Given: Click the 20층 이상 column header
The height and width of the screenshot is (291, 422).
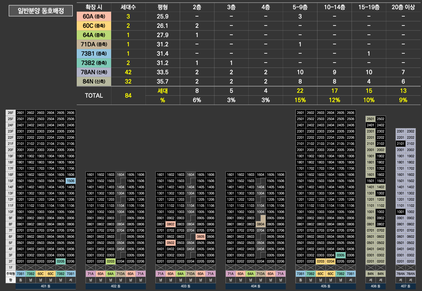Looking at the screenshot, I should 403,7.
